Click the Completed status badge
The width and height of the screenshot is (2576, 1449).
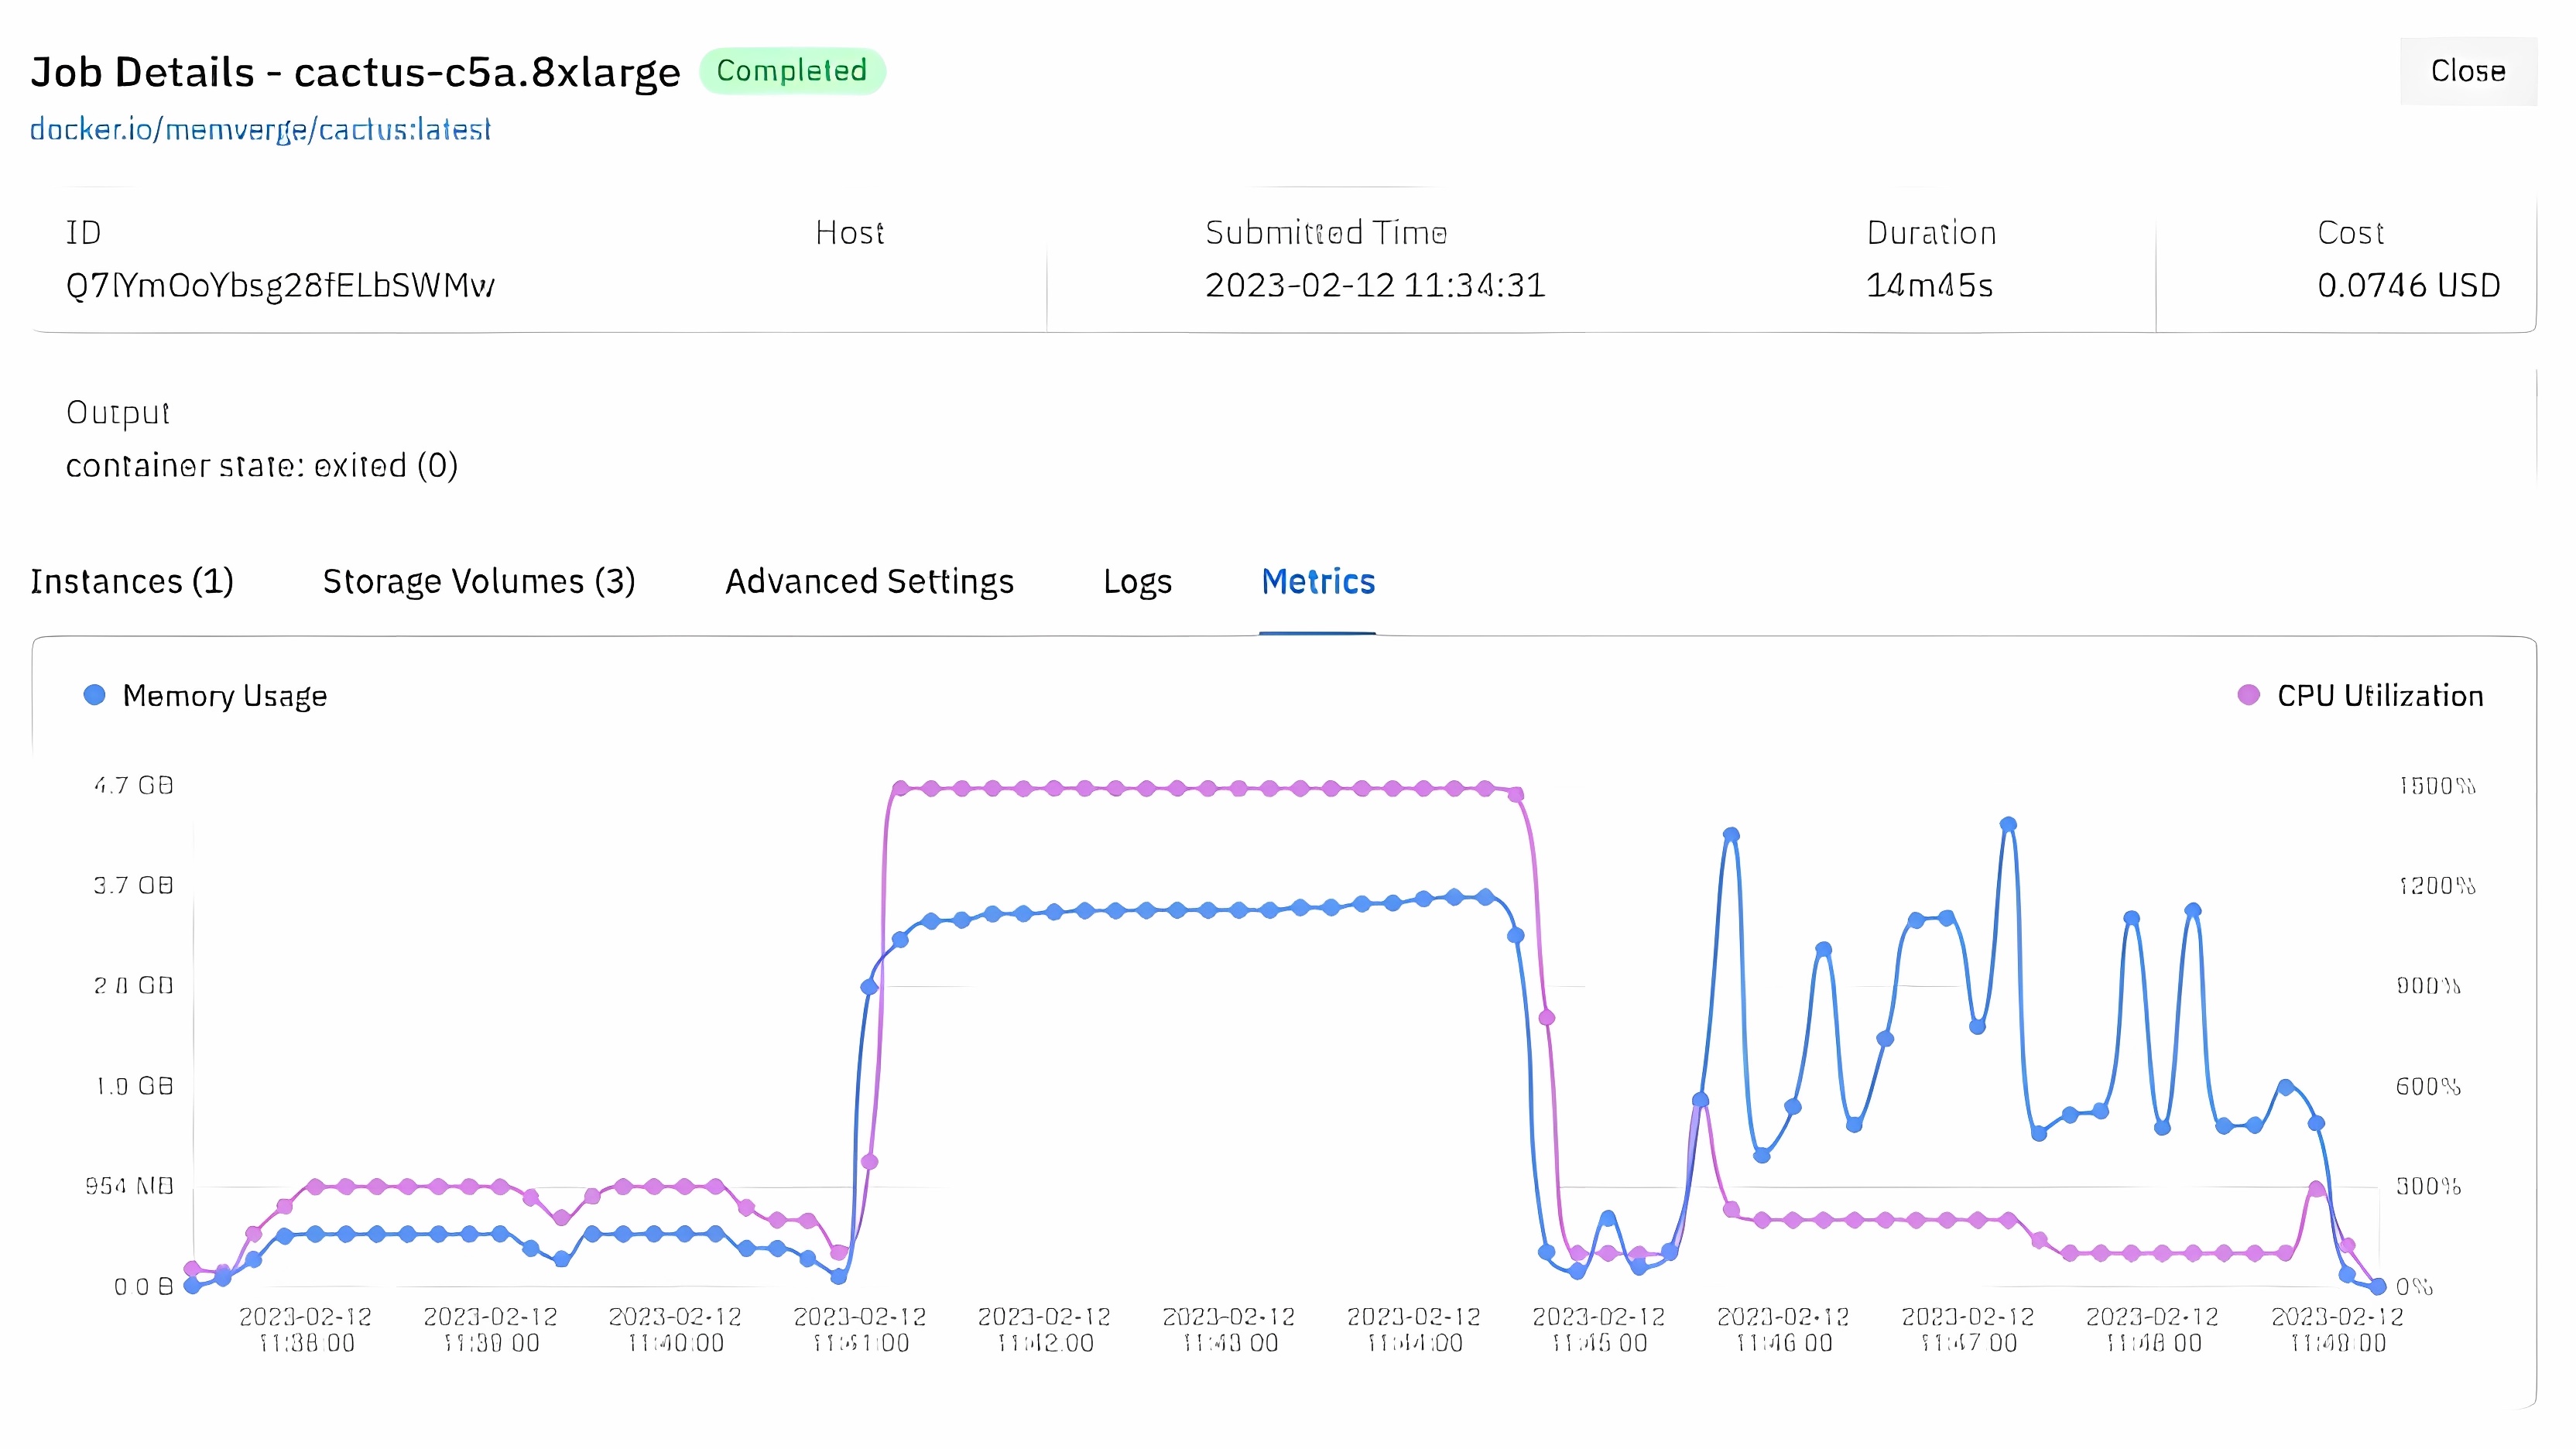click(x=791, y=71)
